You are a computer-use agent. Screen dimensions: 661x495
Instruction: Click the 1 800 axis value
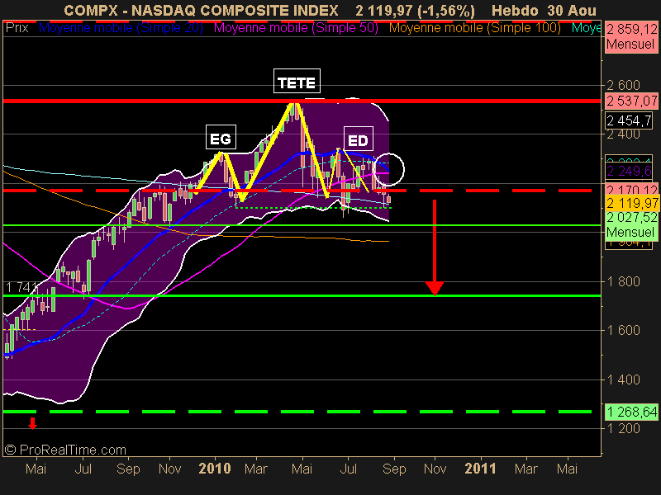[x=623, y=281]
